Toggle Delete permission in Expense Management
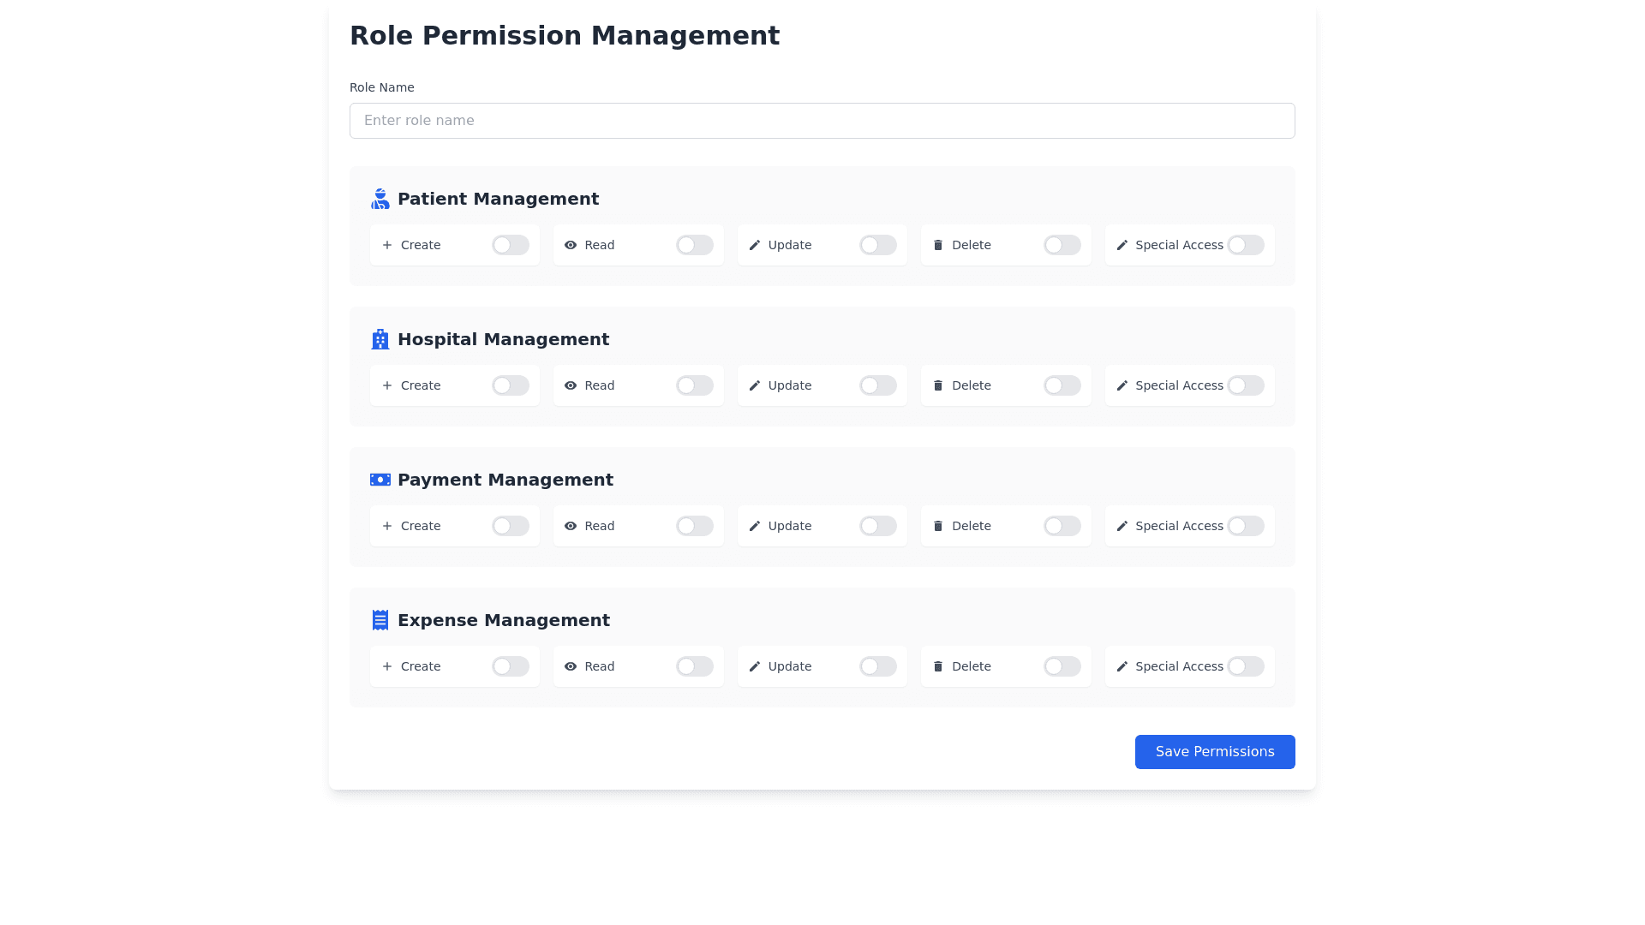The image size is (1645, 925). click(x=1062, y=666)
